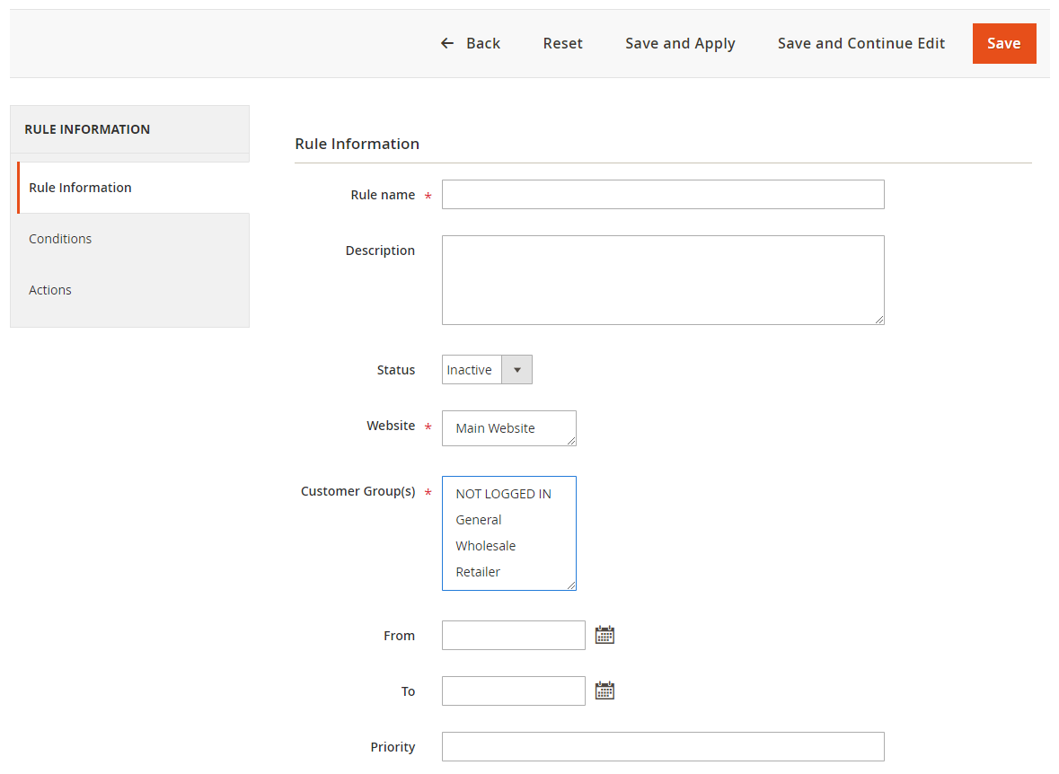Reset the rule form
The width and height of the screenshot is (1059, 774).
coord(562,43)
